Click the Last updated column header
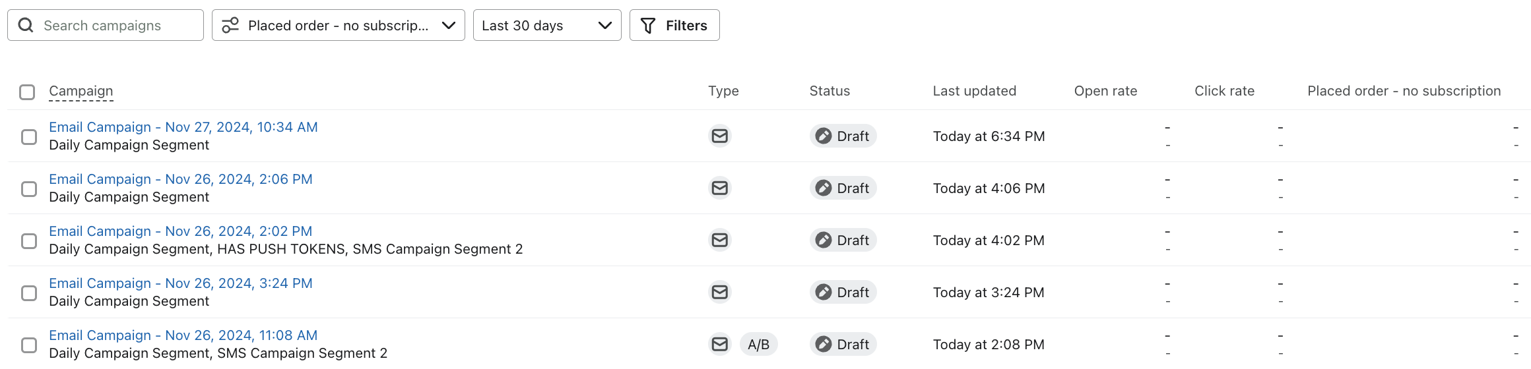This screenshot has height=369, width=1531. (974, 91)
